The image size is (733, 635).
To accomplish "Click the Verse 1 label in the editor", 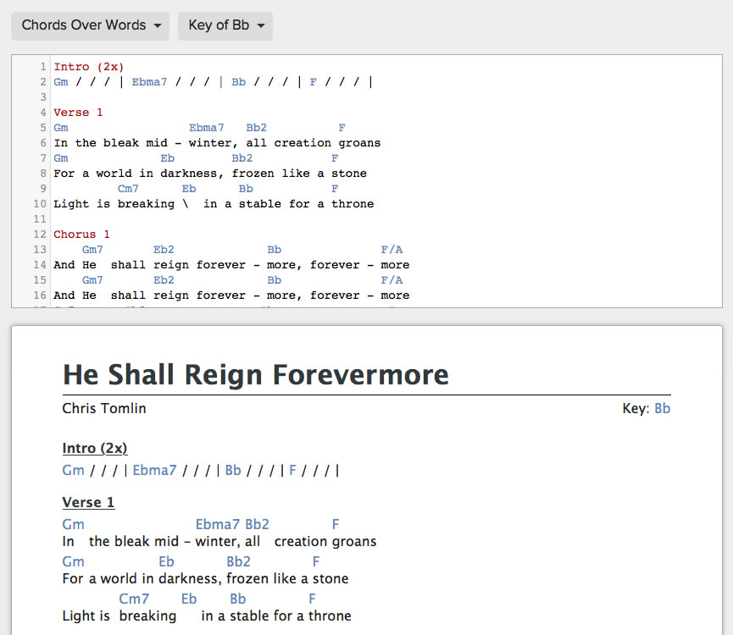I will click(78, 112).
